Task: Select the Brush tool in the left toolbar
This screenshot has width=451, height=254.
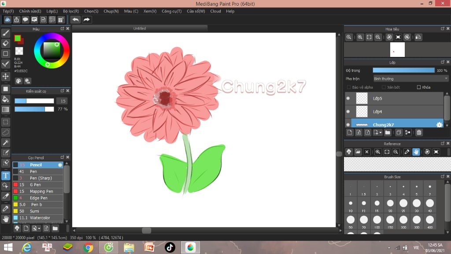Action: (5, 33)
